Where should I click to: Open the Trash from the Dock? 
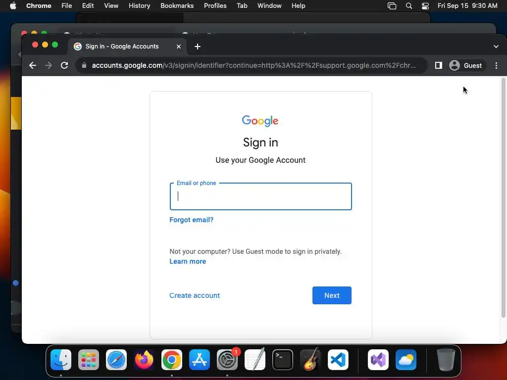point(446,360)
